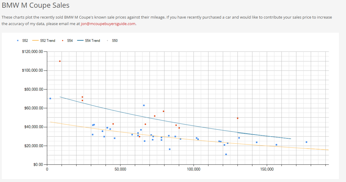Toggle the S54 legend entry
Screen dimensions: 346x182
pyautogui.click(x=67, y=40)
